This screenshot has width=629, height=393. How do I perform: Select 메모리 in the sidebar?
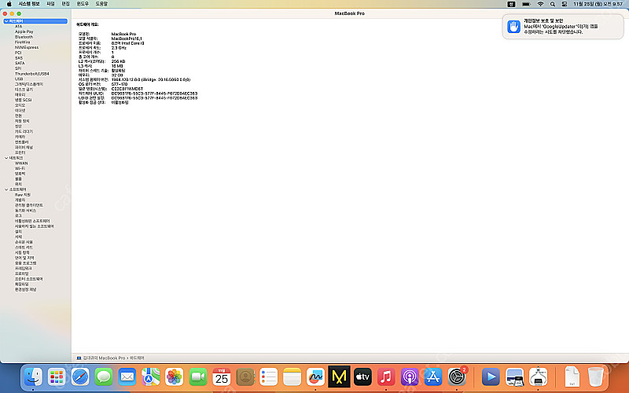pyautogui.click(x=20, y=94)
